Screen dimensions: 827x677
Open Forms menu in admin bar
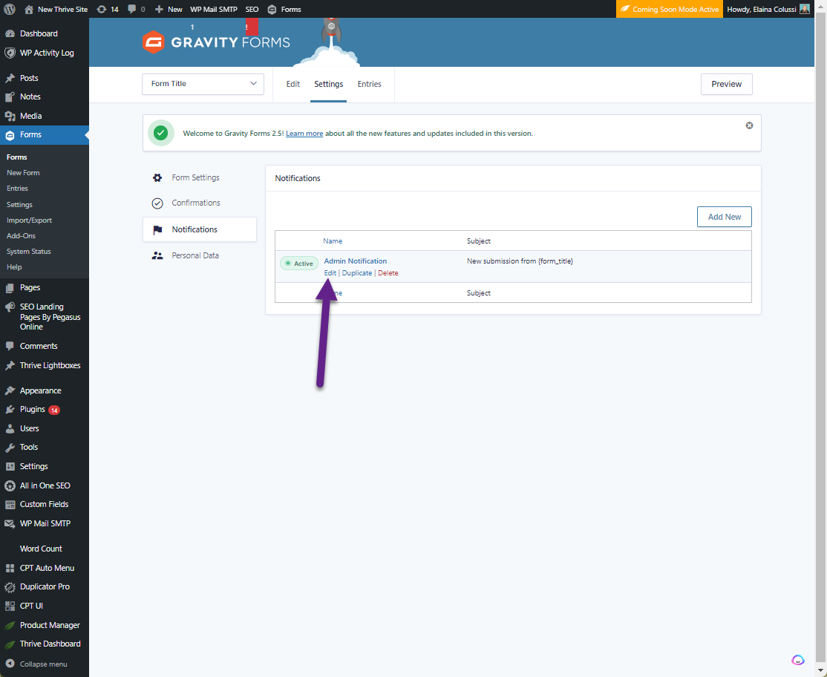point(284,9)
